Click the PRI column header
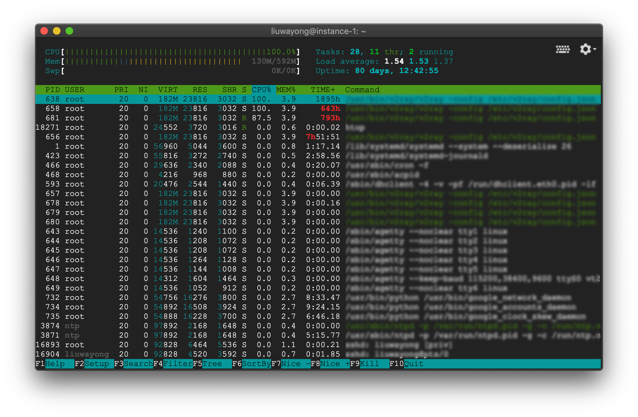638x417 pixels. click(x=121, y=90)
